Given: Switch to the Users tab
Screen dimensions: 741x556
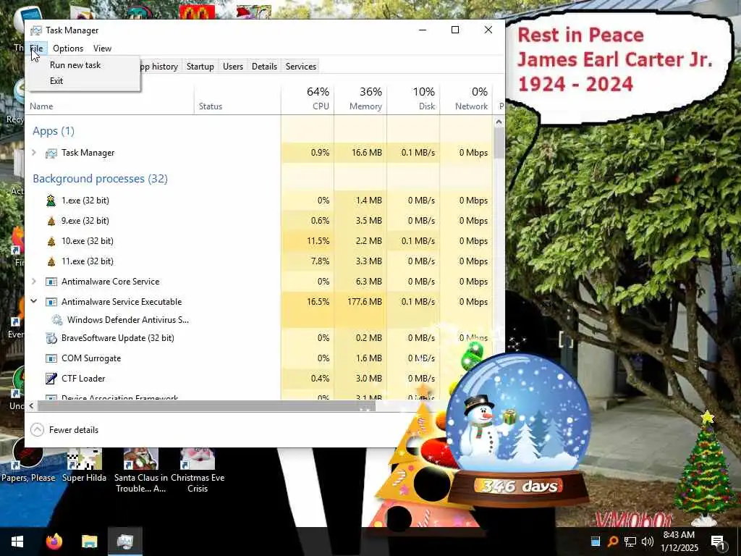Looking at the screenshot, I should tap(233, 67).
